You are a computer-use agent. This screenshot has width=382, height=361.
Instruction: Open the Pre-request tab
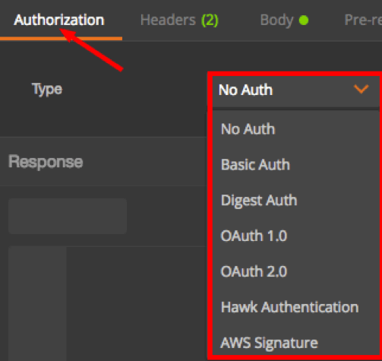(363, 20)
